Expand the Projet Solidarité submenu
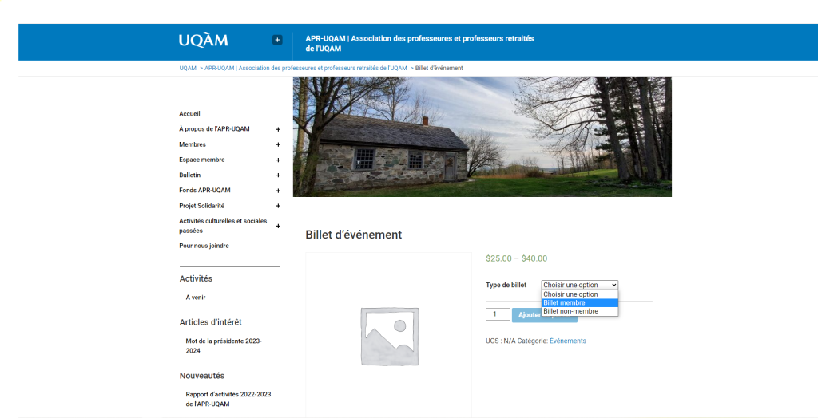Screen dimensions: 818x418 tap(278, 206)
